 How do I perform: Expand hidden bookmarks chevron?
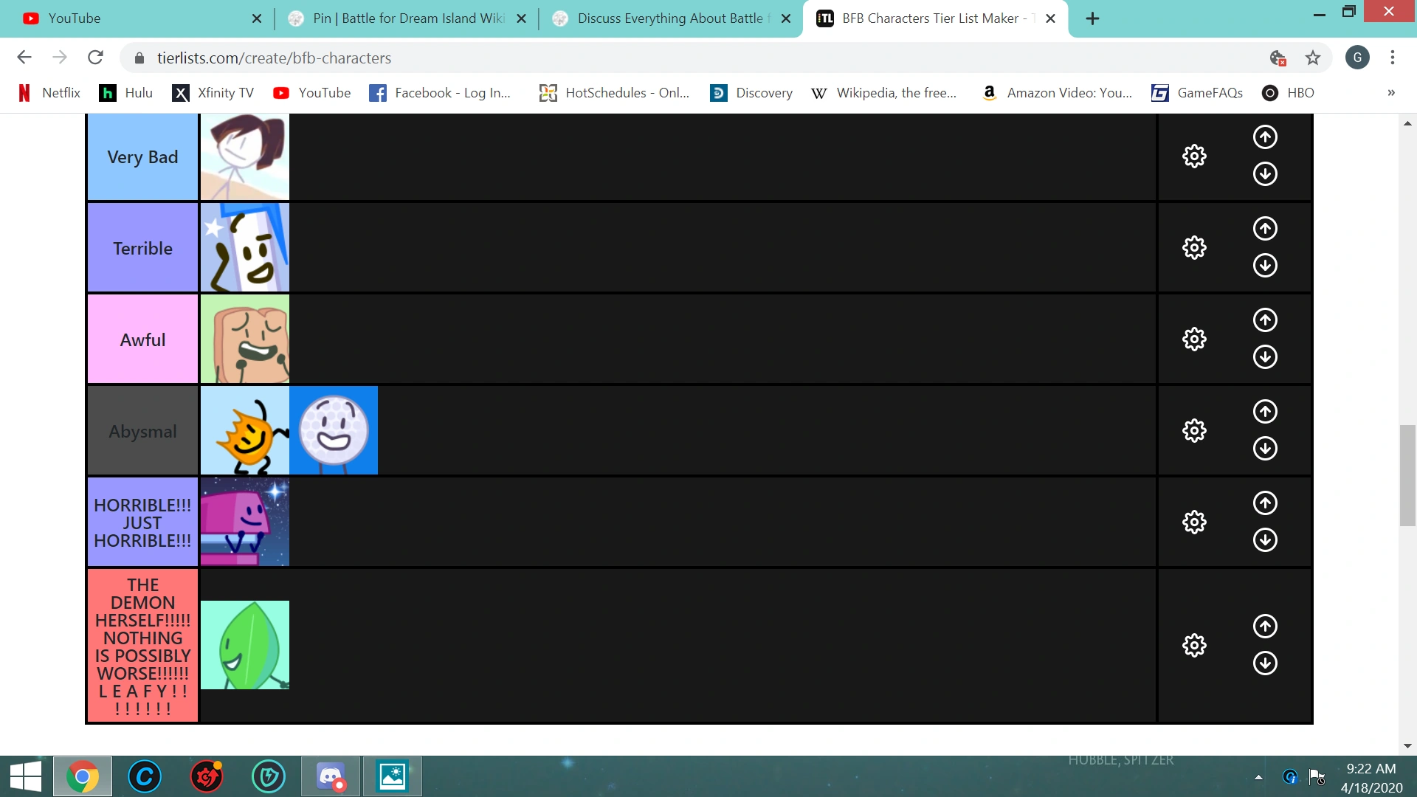[x=1391, y=93]
